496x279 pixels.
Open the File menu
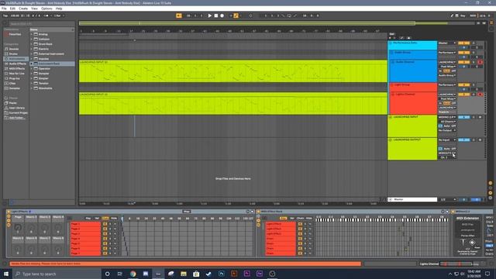(x=4, y=9)
